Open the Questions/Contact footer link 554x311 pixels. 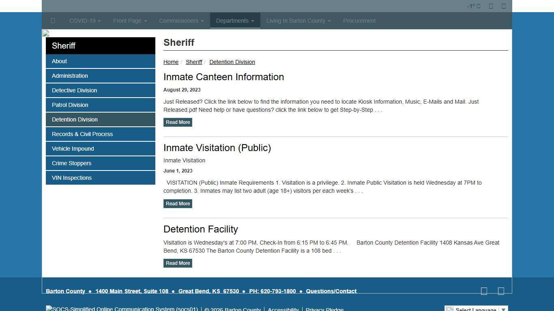[x=331, y=291]
